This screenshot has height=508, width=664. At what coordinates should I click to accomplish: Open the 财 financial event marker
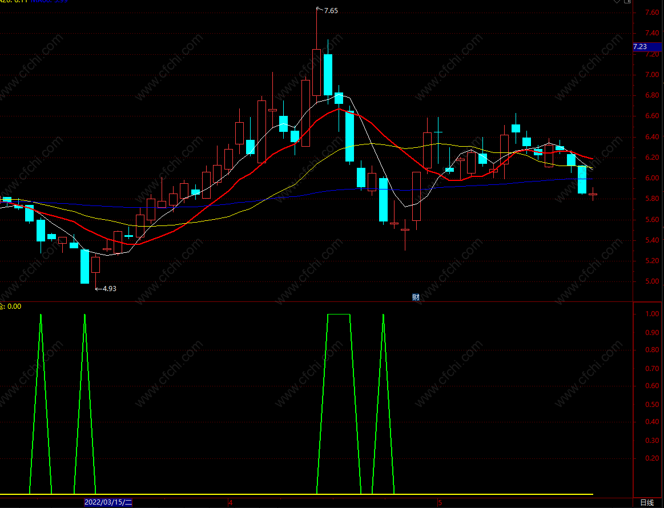(x=416, y=297)
